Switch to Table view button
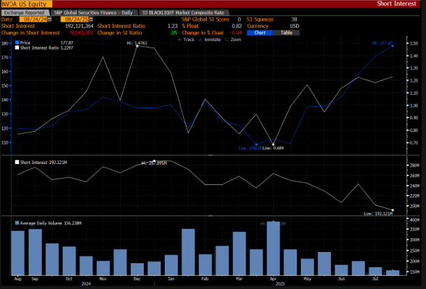This screenshot has width=426, height=289. tap(288, 32)
